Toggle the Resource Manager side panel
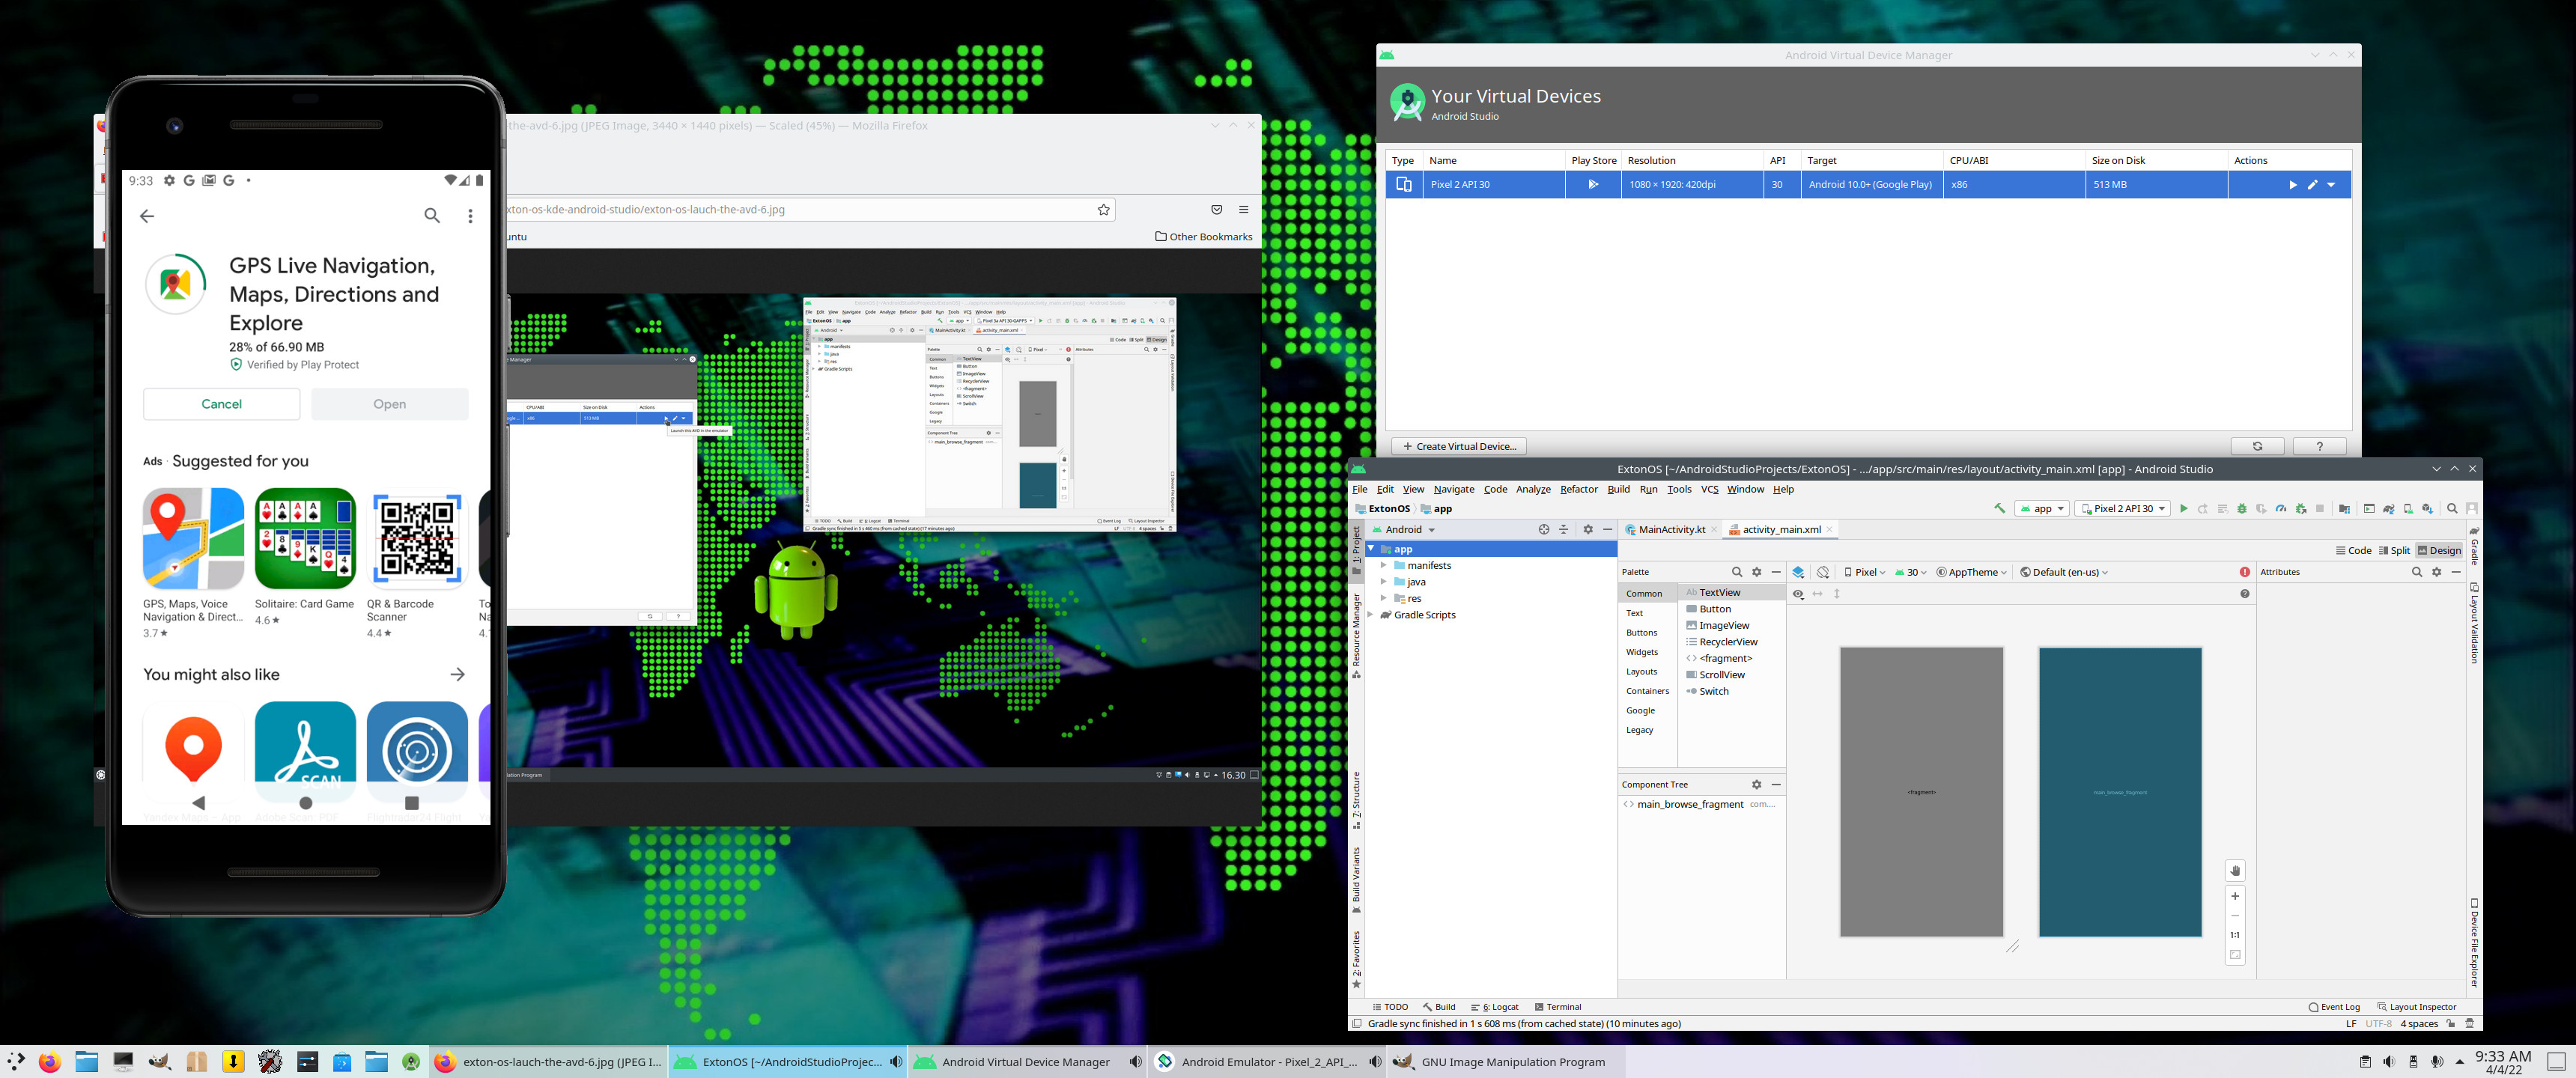The image size is (2576, 1078). click(1357, 636)
